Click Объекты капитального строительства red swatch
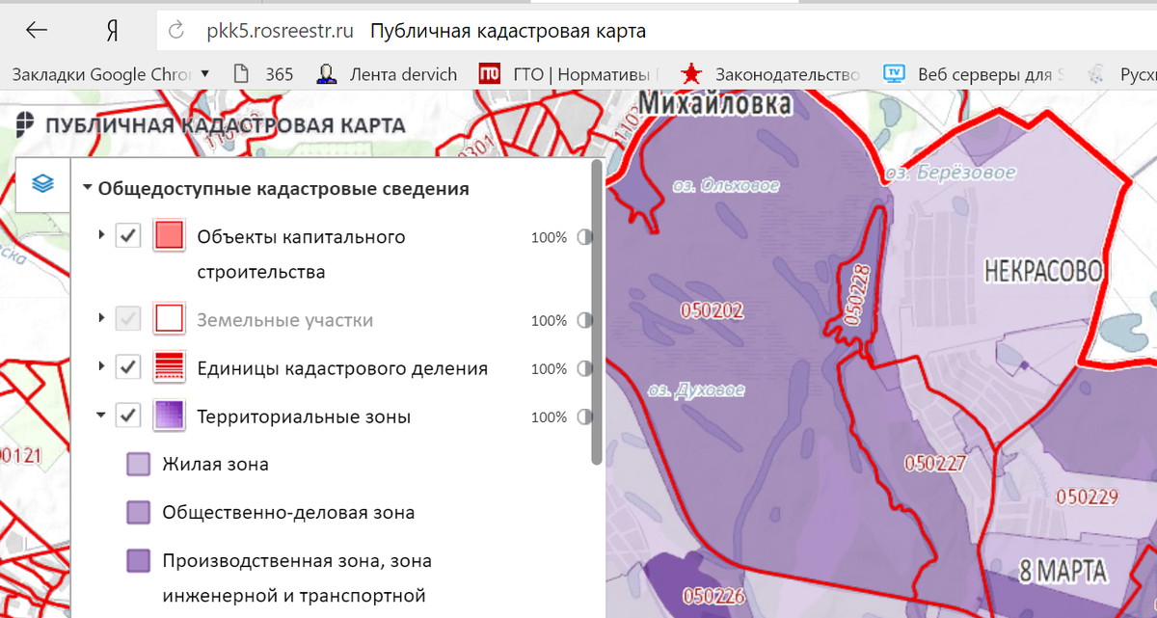 pos(169,235)
